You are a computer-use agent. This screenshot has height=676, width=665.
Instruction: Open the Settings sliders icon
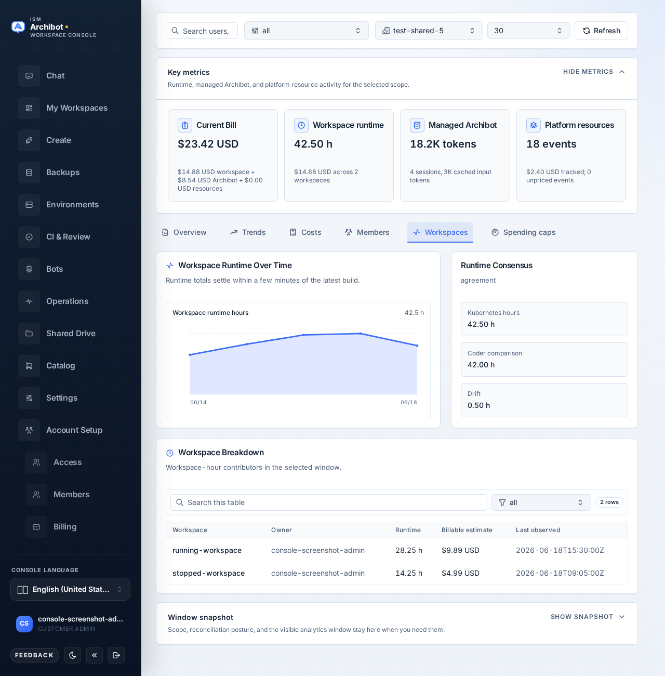pos(29,398)
